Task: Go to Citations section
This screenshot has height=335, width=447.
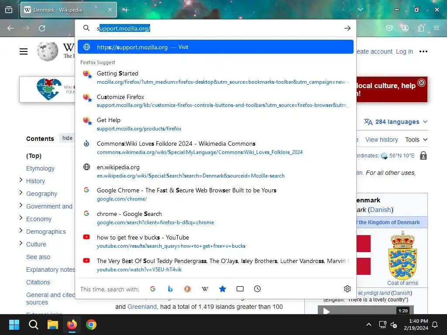Action: pos(38,282)
